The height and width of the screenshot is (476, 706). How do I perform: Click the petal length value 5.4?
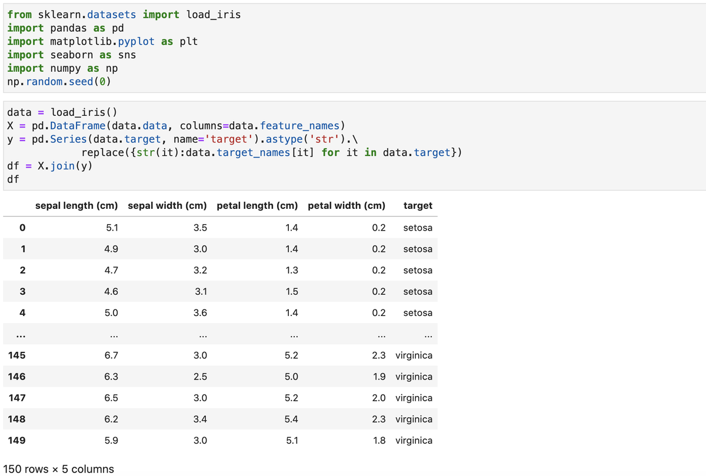[291, 419]
